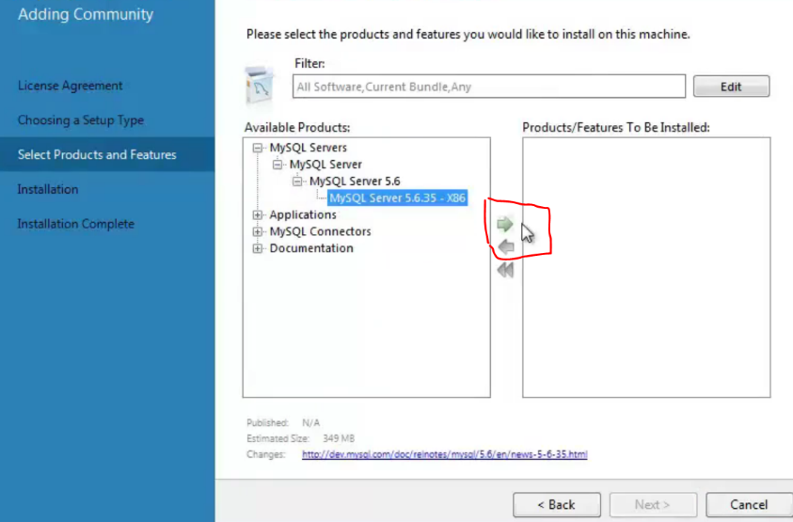The height and width of the screenshot is (522, 793).
Task: Go to Choosing a Setup Type step
Action: (80, 119)
